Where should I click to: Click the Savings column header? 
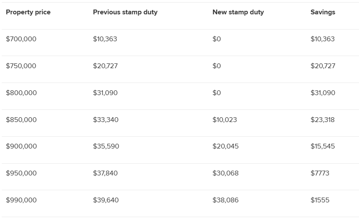[x=323, y=12]
